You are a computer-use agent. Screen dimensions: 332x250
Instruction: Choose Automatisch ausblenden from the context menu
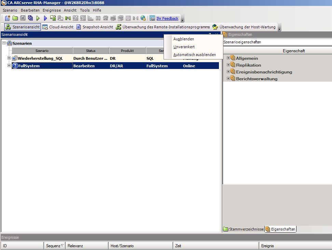point(193,55)
